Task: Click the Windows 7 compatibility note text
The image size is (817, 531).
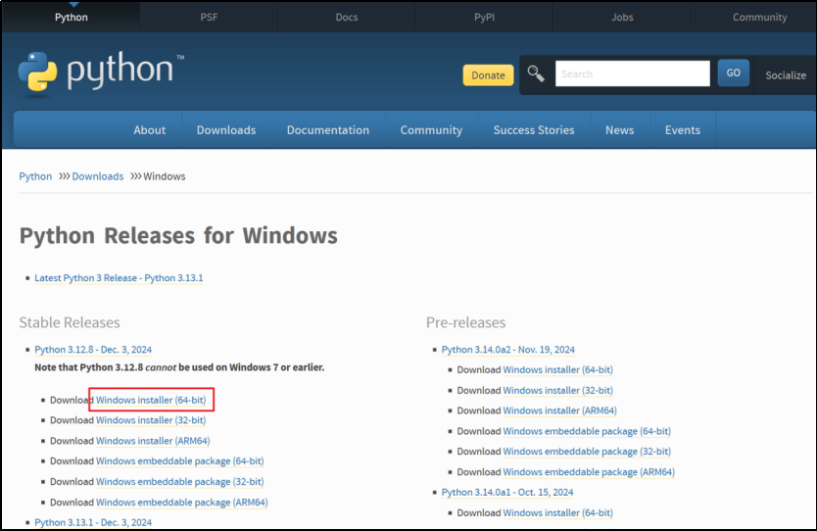Action: (179, 367)
